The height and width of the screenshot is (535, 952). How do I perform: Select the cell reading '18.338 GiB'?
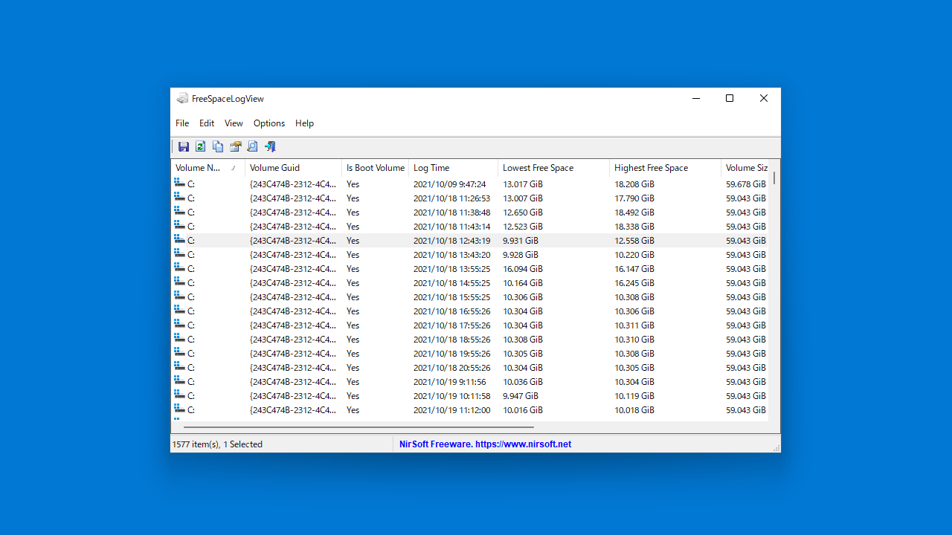point(634,227)
